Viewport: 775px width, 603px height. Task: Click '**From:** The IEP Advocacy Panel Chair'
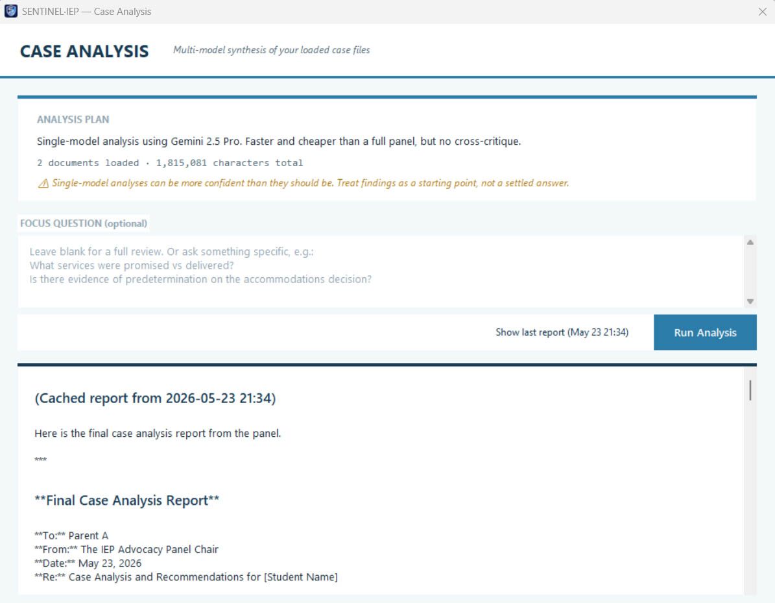126,550
